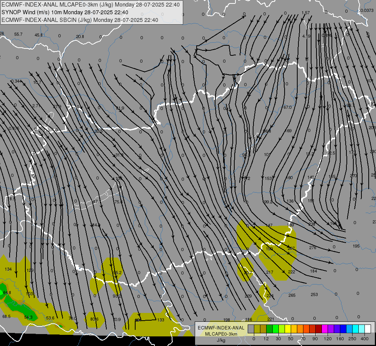Click the legend tick label 120

click(328, 339)
